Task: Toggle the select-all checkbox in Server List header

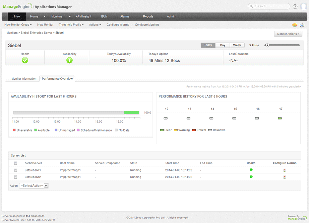Action: click(15, 163)
